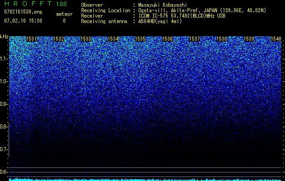Click the Receiving antenna field label

104,21
